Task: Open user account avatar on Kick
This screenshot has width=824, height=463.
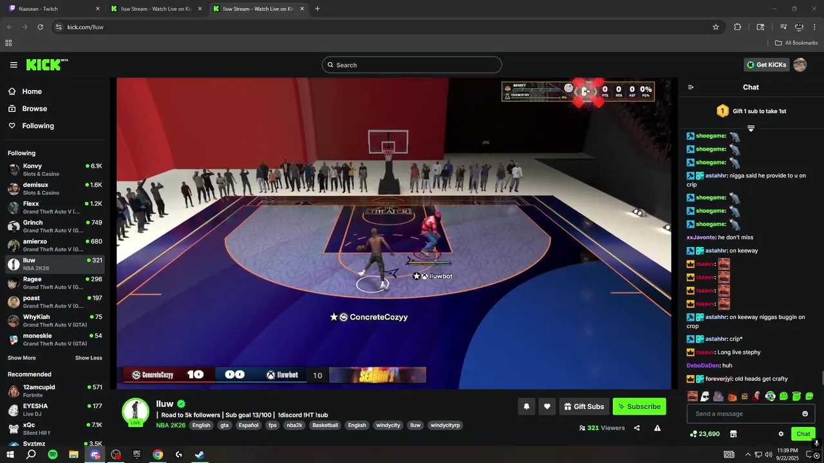Action: [x=800, y=65]
